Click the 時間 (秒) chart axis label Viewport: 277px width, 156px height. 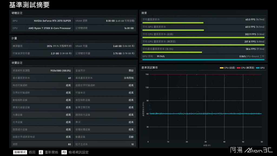coord(207,145)
